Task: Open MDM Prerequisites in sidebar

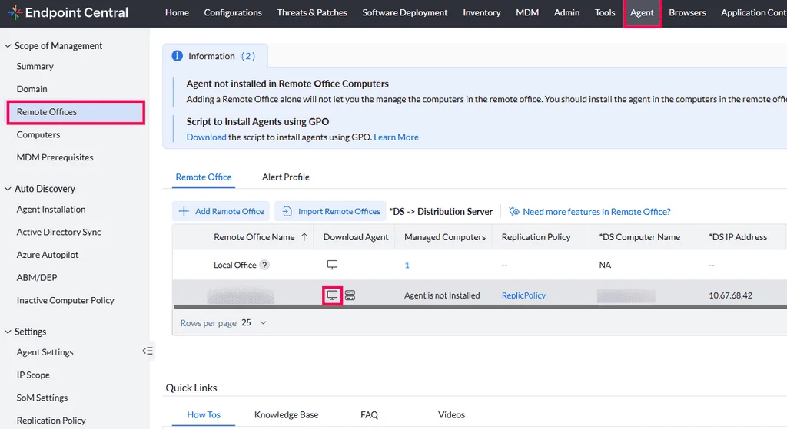Action: [55, 157]
